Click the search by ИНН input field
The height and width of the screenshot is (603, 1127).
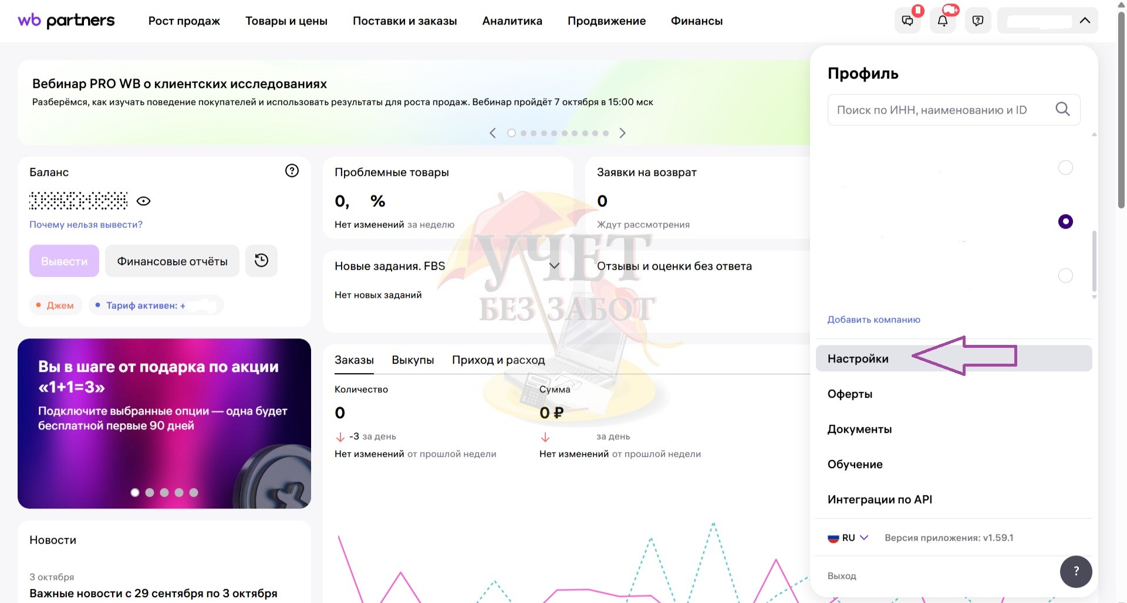[x=939, y=110]
